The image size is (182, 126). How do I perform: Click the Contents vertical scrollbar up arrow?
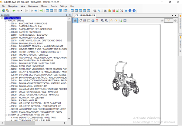(69, 19)
